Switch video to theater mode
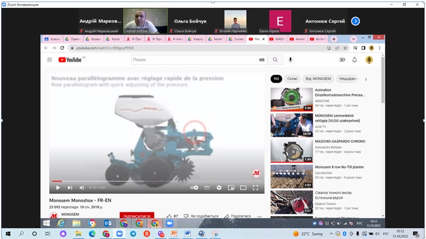The image size is (426, 239). coord(243,188)
